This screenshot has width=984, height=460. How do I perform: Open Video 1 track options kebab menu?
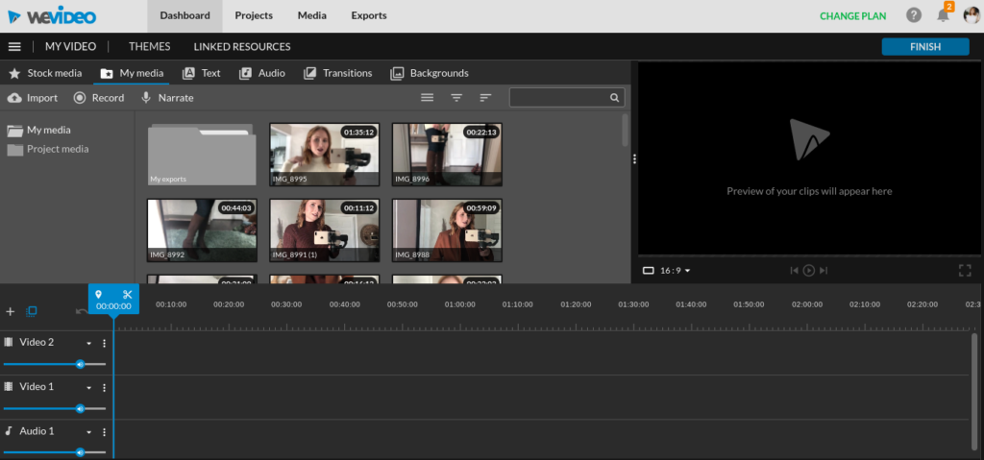pyautogui.click(x=104, y=388)
